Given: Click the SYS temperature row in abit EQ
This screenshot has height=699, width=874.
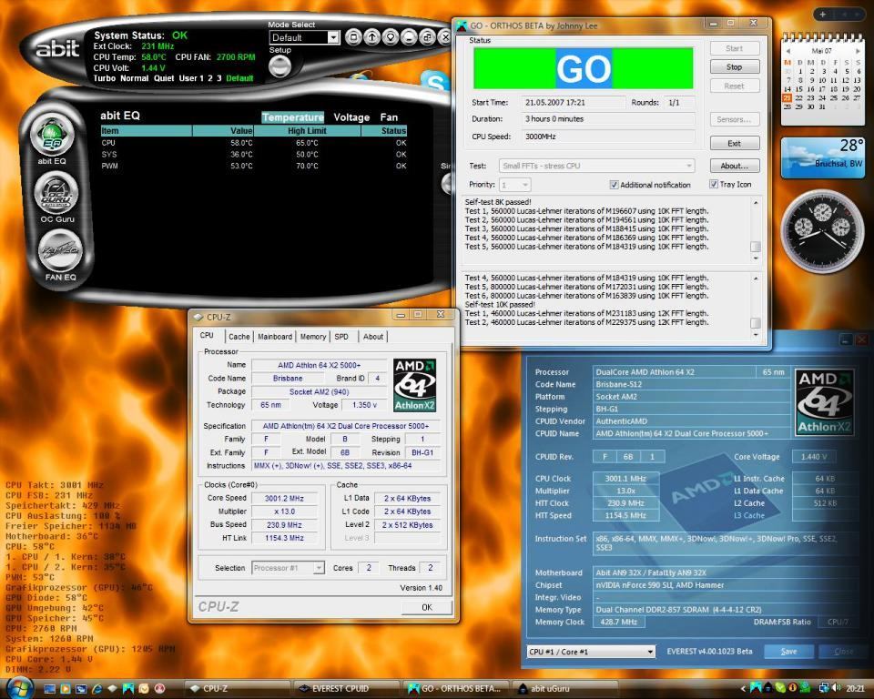Looking at the screenshot, I should pos(254,155).
